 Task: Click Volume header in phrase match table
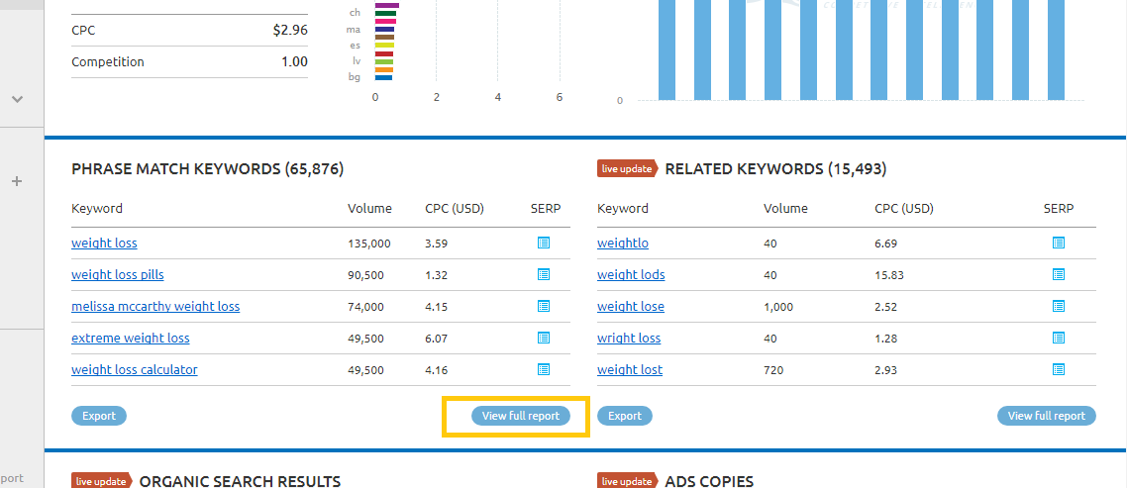[x=369, y=209]
